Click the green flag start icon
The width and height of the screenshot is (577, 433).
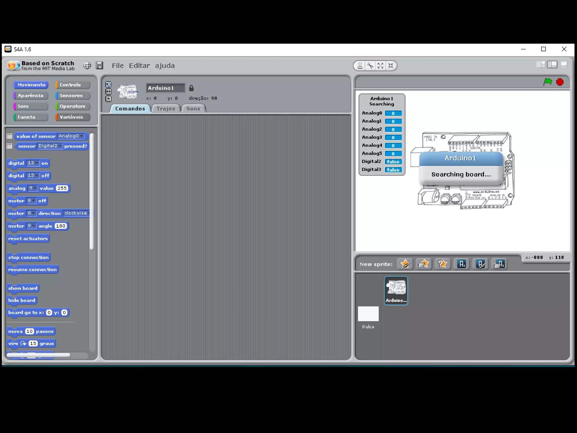point(547,82)
